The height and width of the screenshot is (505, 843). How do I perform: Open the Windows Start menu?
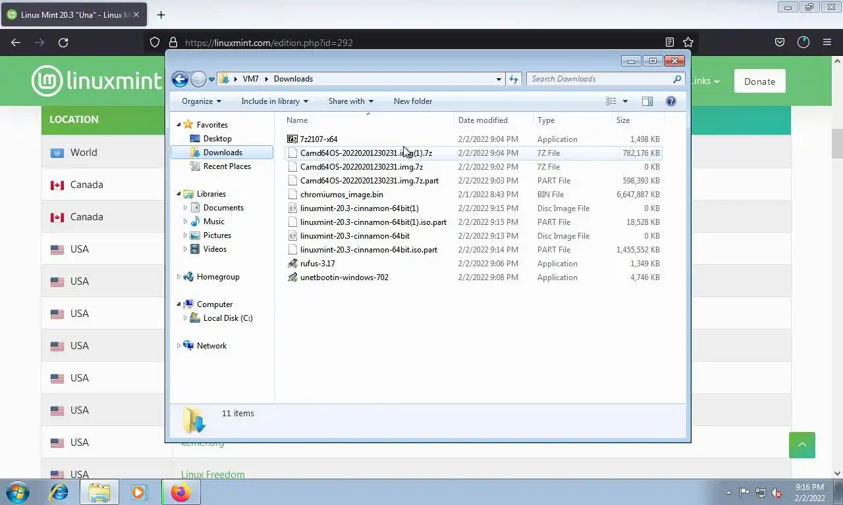17,492
